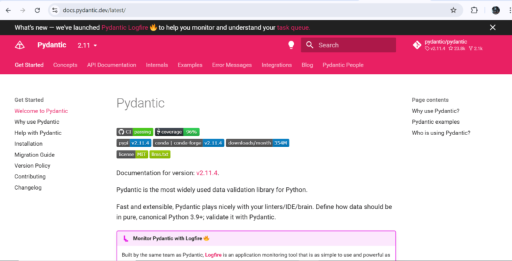Open the license MIT badge

coord(132,154)
